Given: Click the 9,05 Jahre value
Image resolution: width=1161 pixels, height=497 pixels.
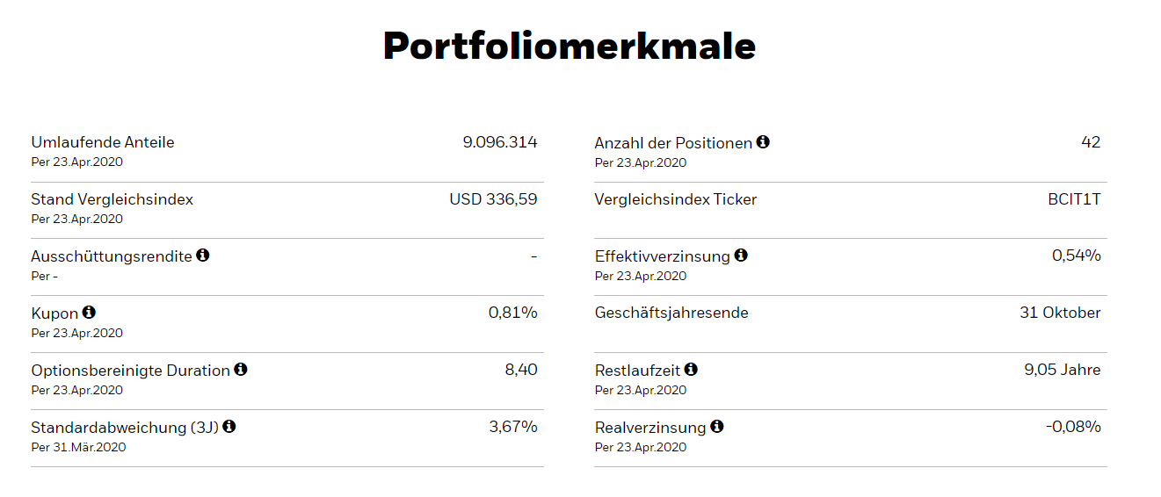Looking at the screenshot, I should (1062, 370).
